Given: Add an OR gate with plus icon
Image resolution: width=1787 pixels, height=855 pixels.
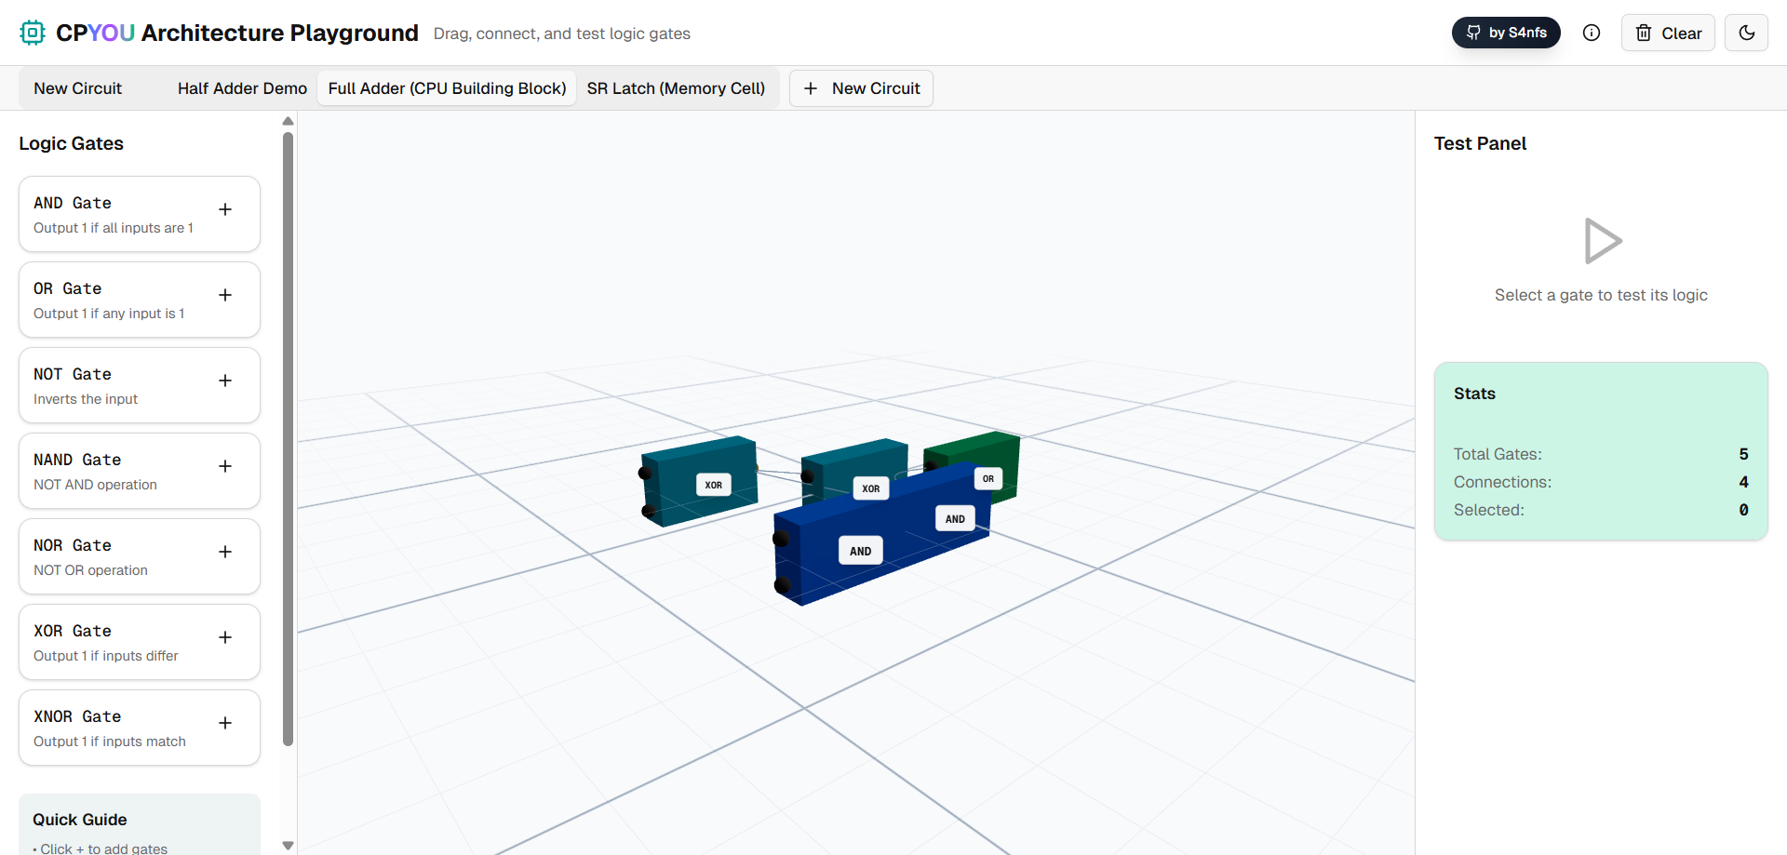Looking at the screenshot, I should pyautogui.click(x=225, y=296).
